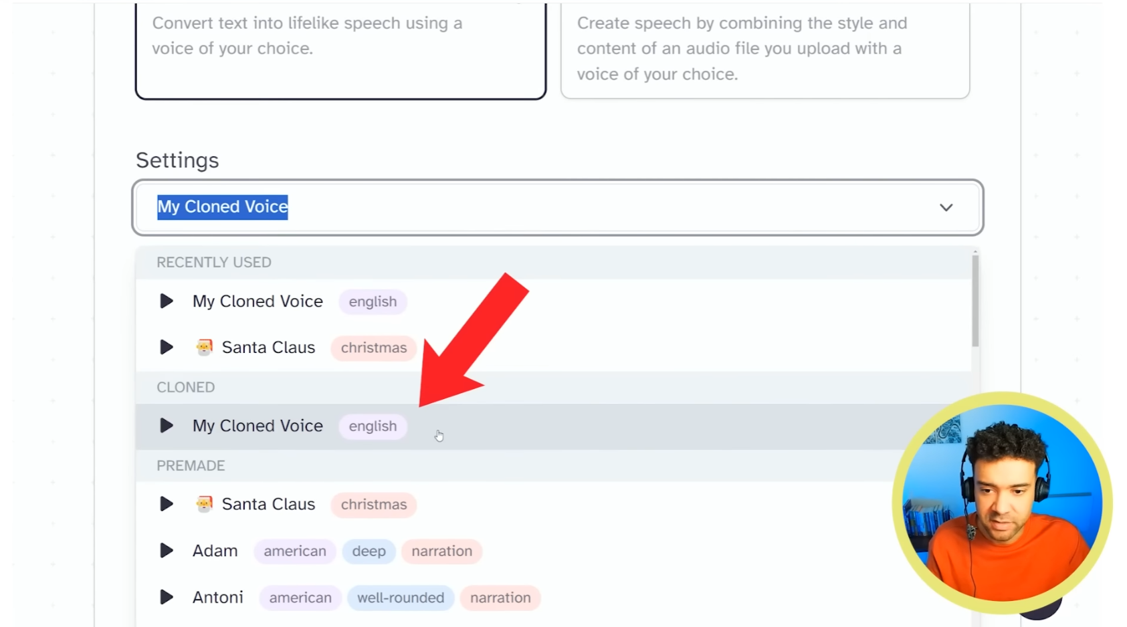
Task: Play the Antoni voice preview
Action: click(x=165, y=598)
